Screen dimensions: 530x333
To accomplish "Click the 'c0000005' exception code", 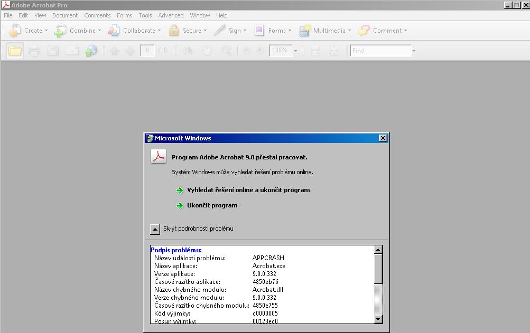I will click(265, 313).
